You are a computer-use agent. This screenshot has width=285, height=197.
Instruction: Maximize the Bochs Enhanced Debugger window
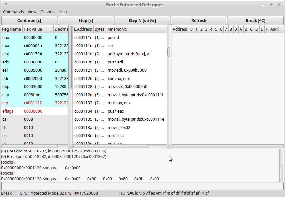271,5
